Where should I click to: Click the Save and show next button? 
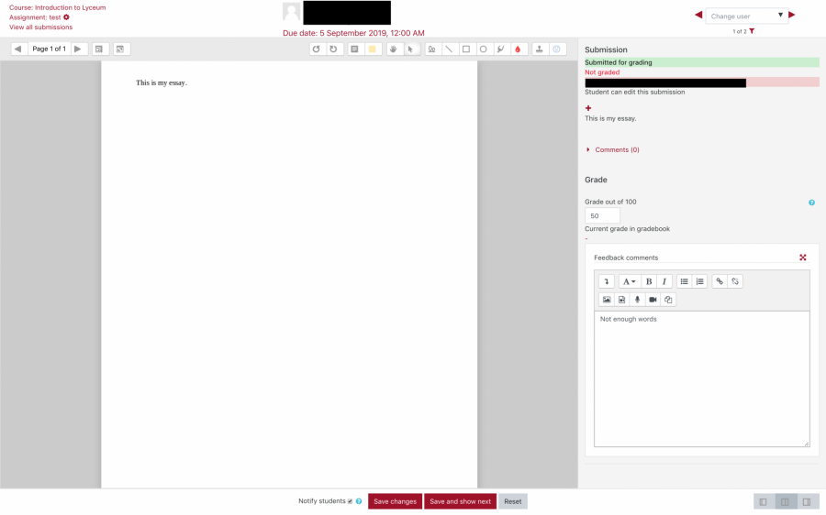point(460,501)
